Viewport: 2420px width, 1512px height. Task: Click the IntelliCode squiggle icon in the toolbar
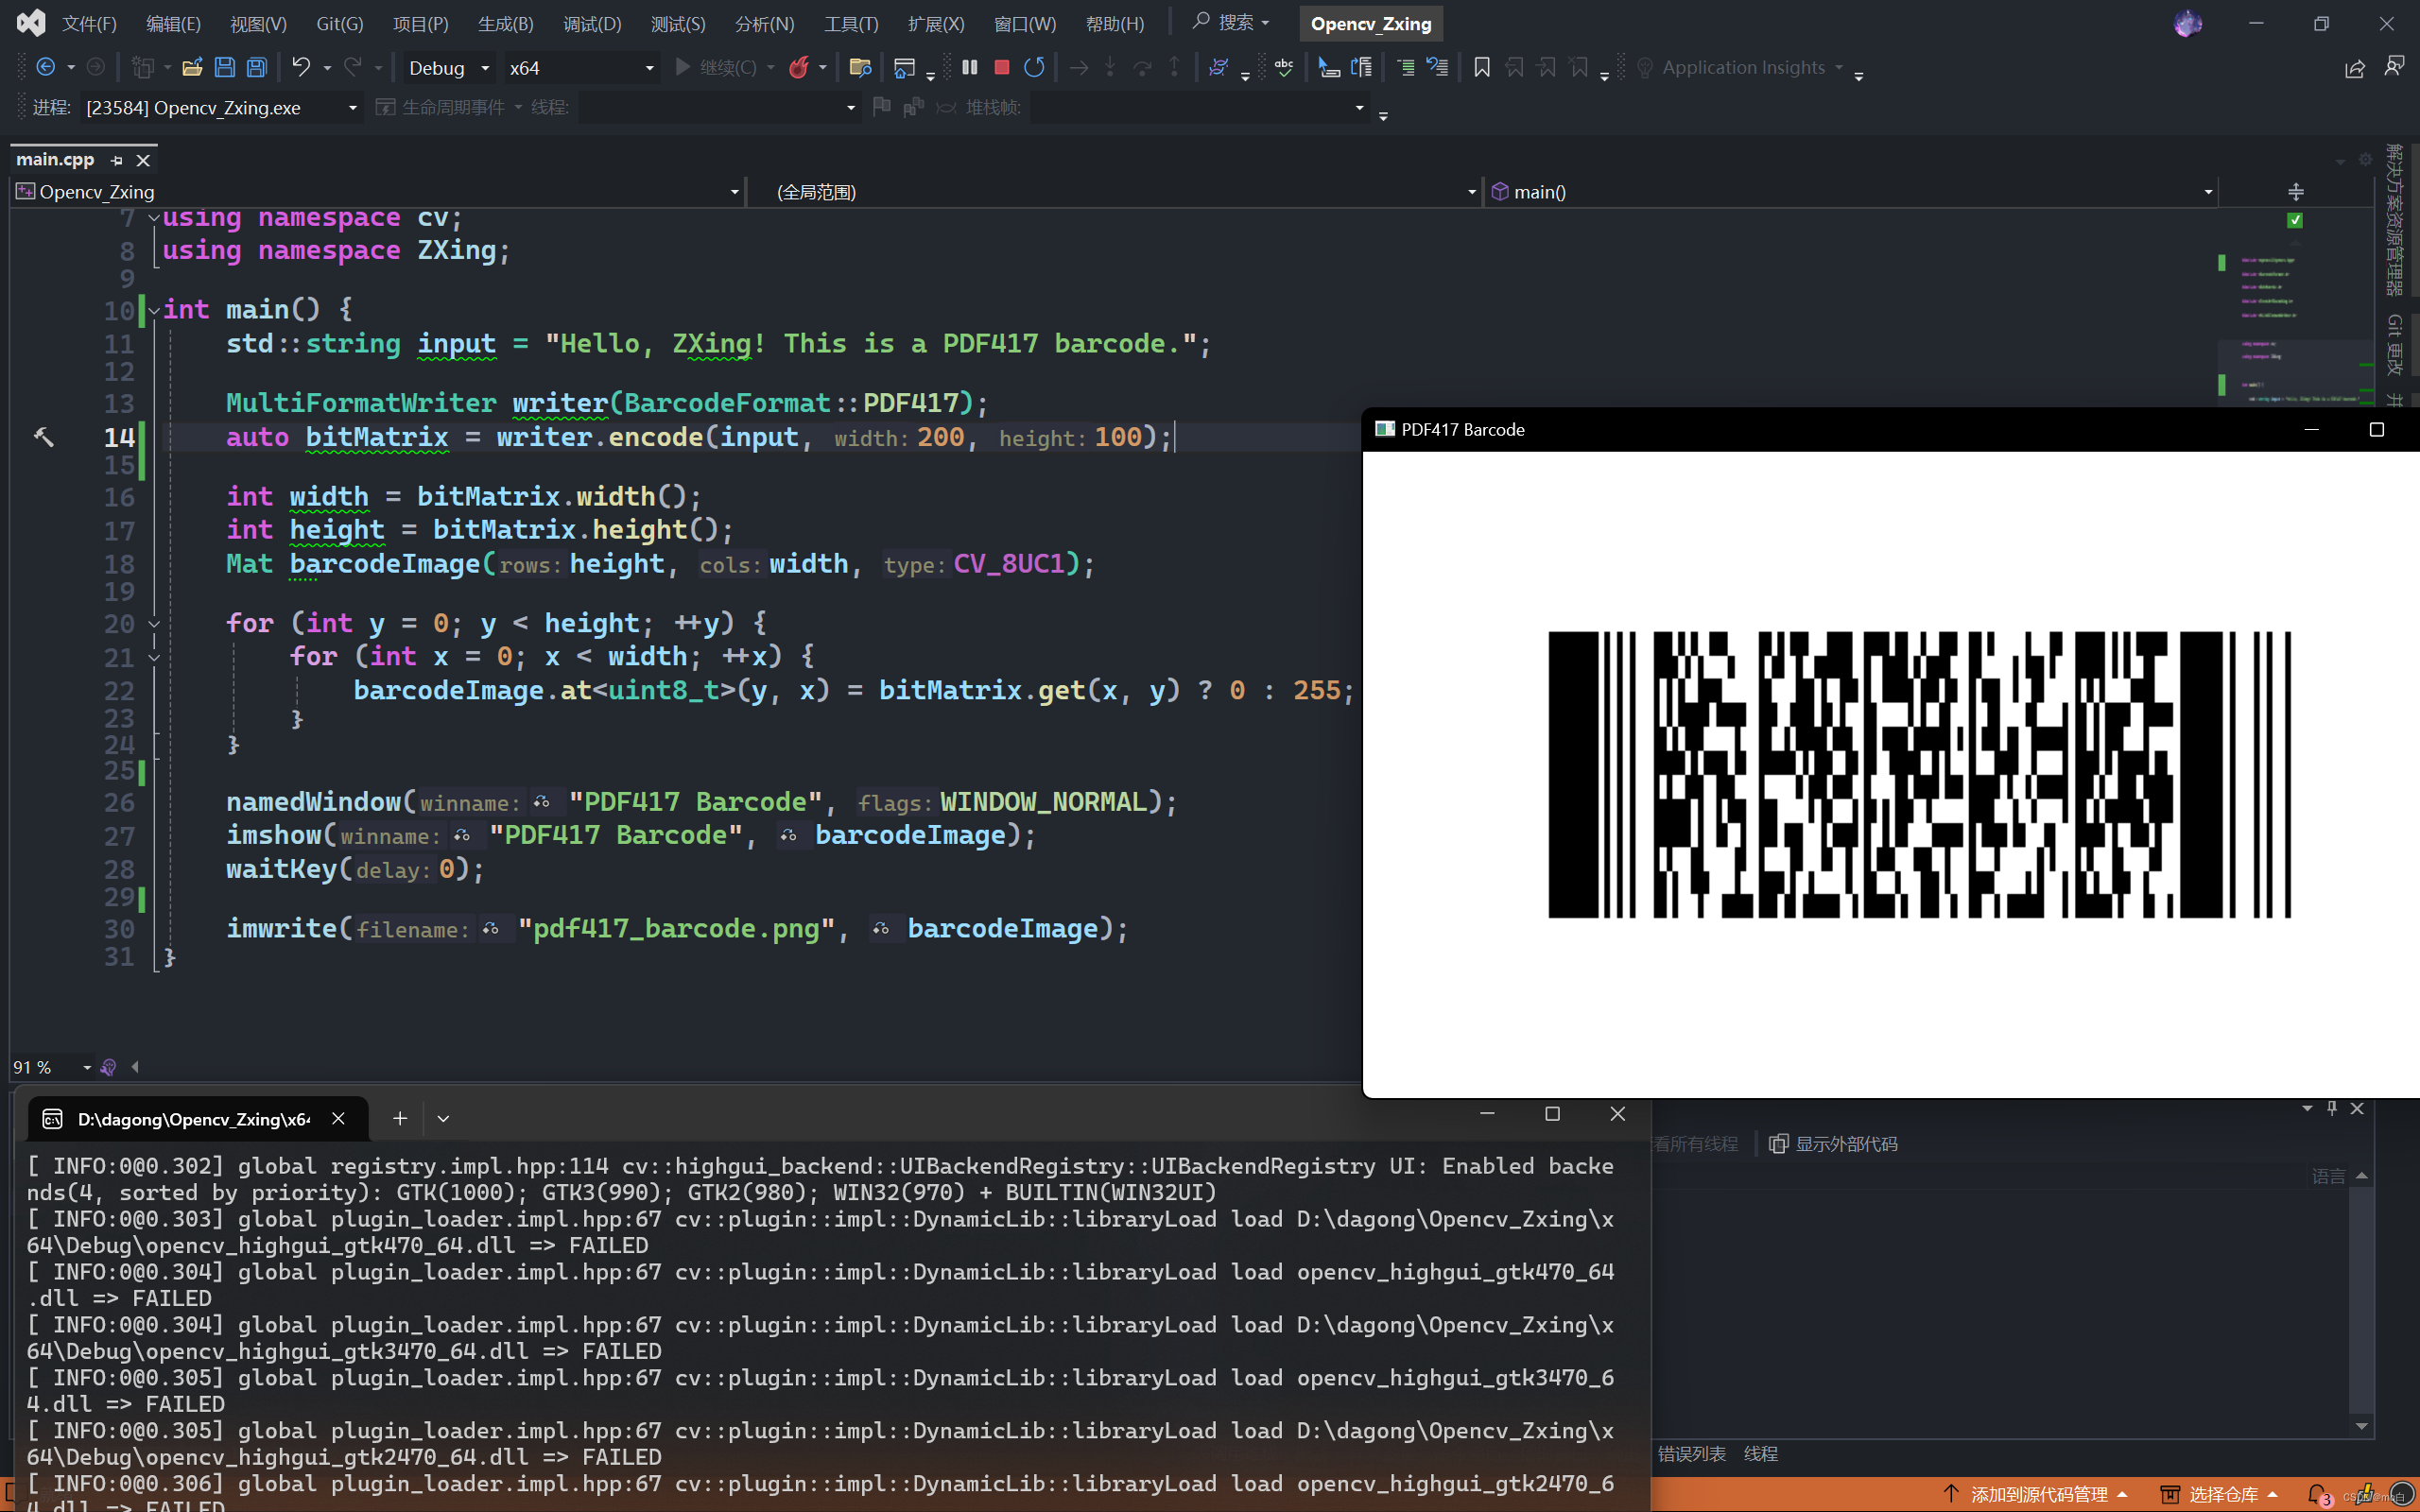[x=1218, y=67]
